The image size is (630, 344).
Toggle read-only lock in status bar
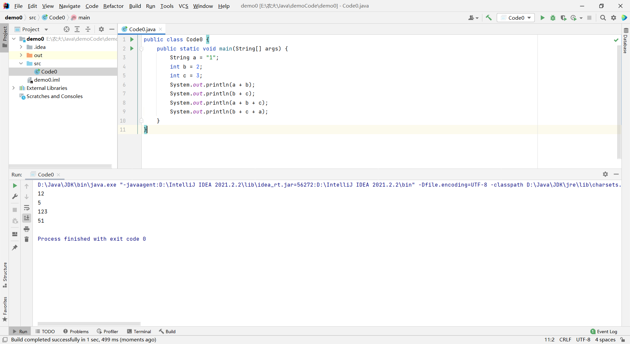622,340
